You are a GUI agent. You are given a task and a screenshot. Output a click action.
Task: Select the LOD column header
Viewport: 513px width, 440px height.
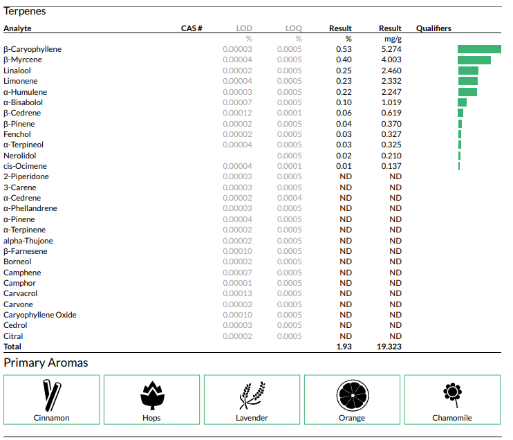pyautogui.click(x=244, y=28)
